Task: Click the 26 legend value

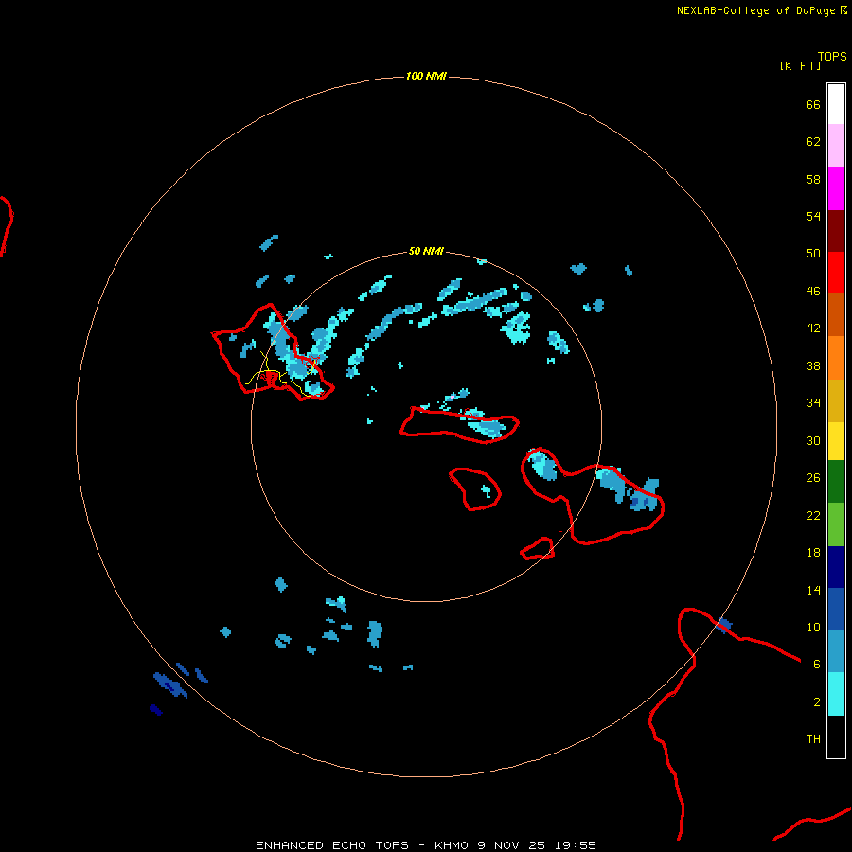Action: [813, 478]
